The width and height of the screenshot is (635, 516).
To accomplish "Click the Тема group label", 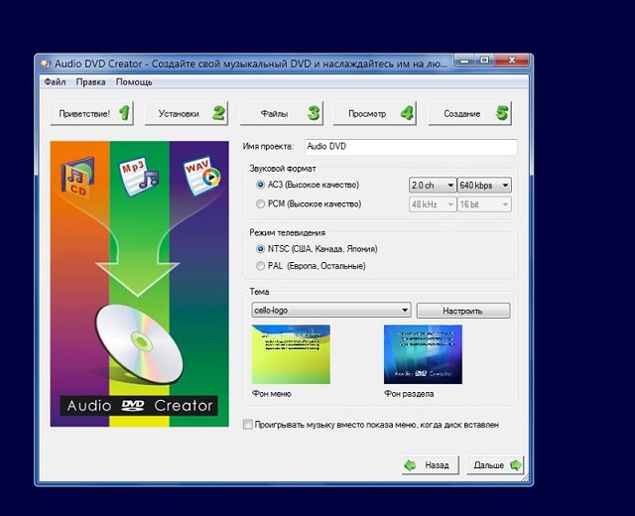I will 259,292.
